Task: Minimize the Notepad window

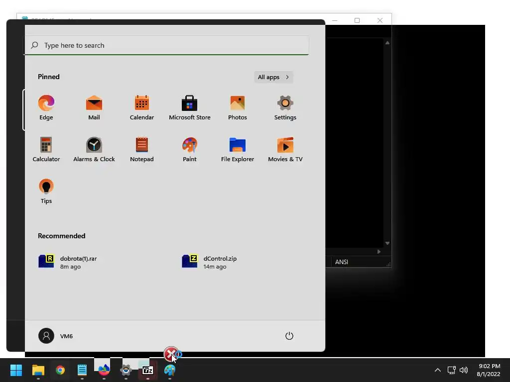Action: pos(335,20)
